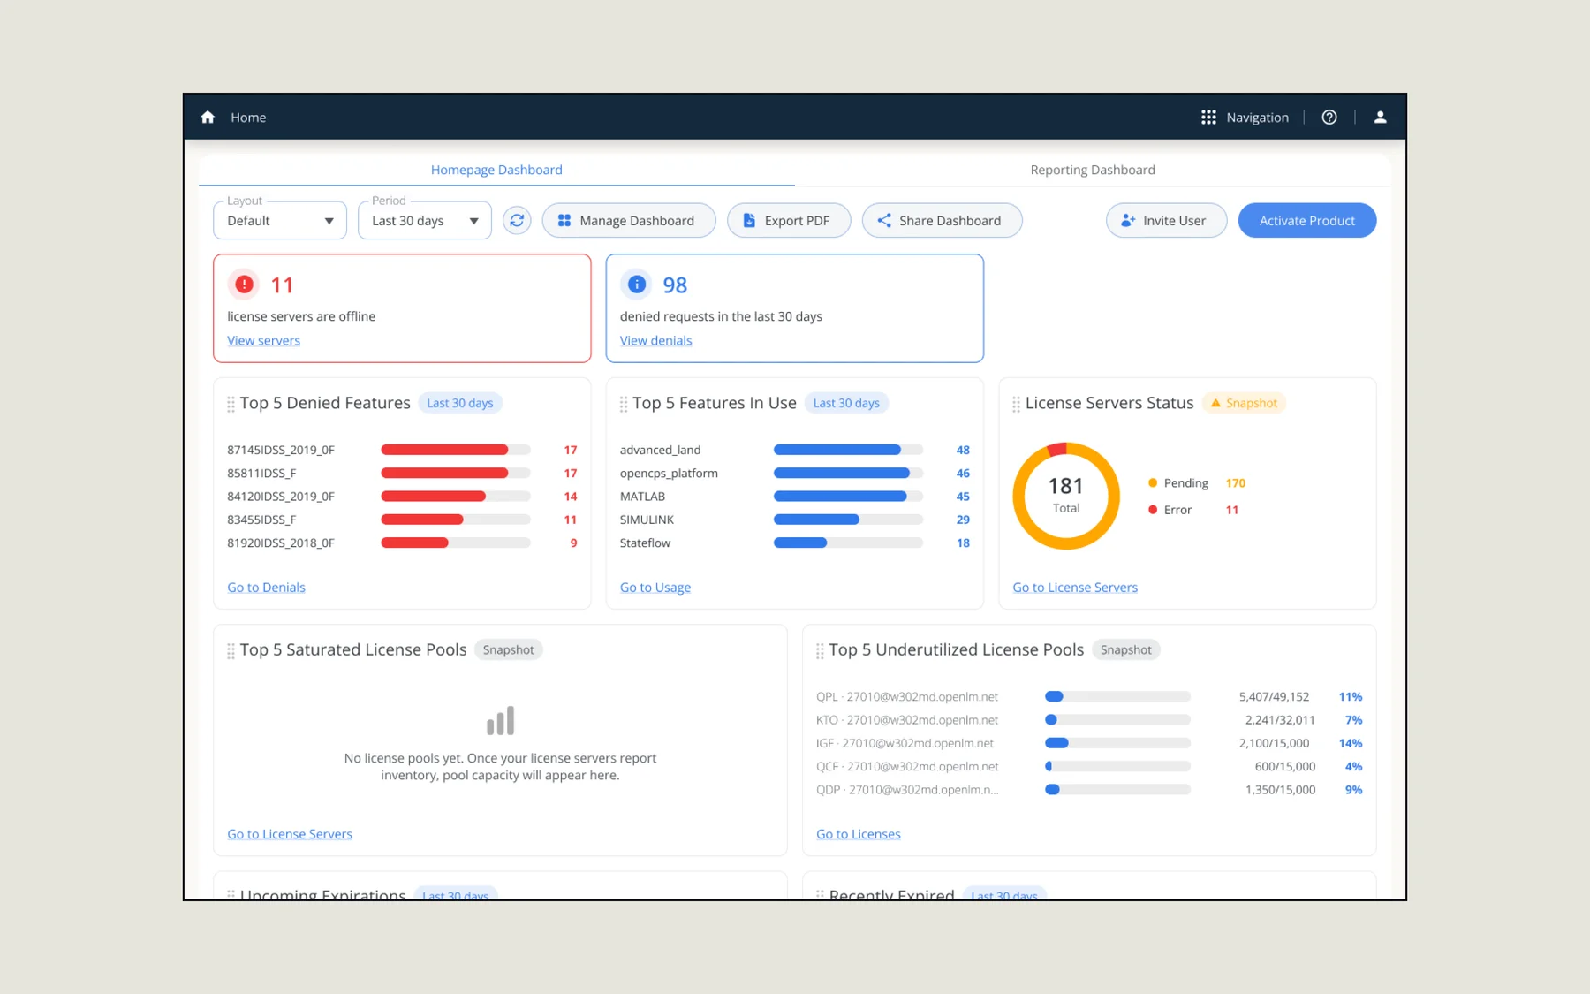Image resolution: width=1590 pixels, height=994 pixels.
Task: Follow Go to License Servers in Servers Status card
Action: (x=1075, y=587)
